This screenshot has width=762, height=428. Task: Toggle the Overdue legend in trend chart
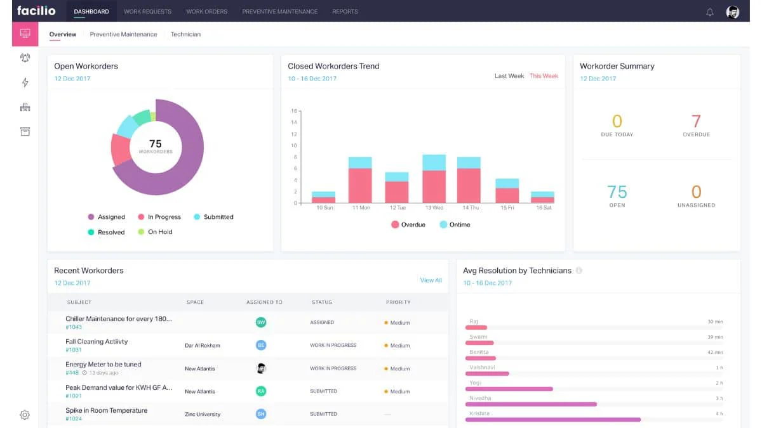click(x=408, y=224)
